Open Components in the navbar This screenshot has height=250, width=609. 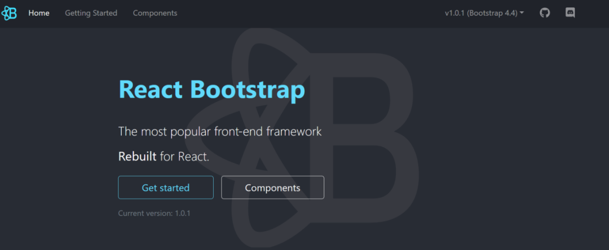[x=155, y=13]
